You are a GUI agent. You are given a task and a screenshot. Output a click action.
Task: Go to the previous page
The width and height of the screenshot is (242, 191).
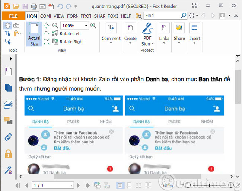[x=26, y=185]
